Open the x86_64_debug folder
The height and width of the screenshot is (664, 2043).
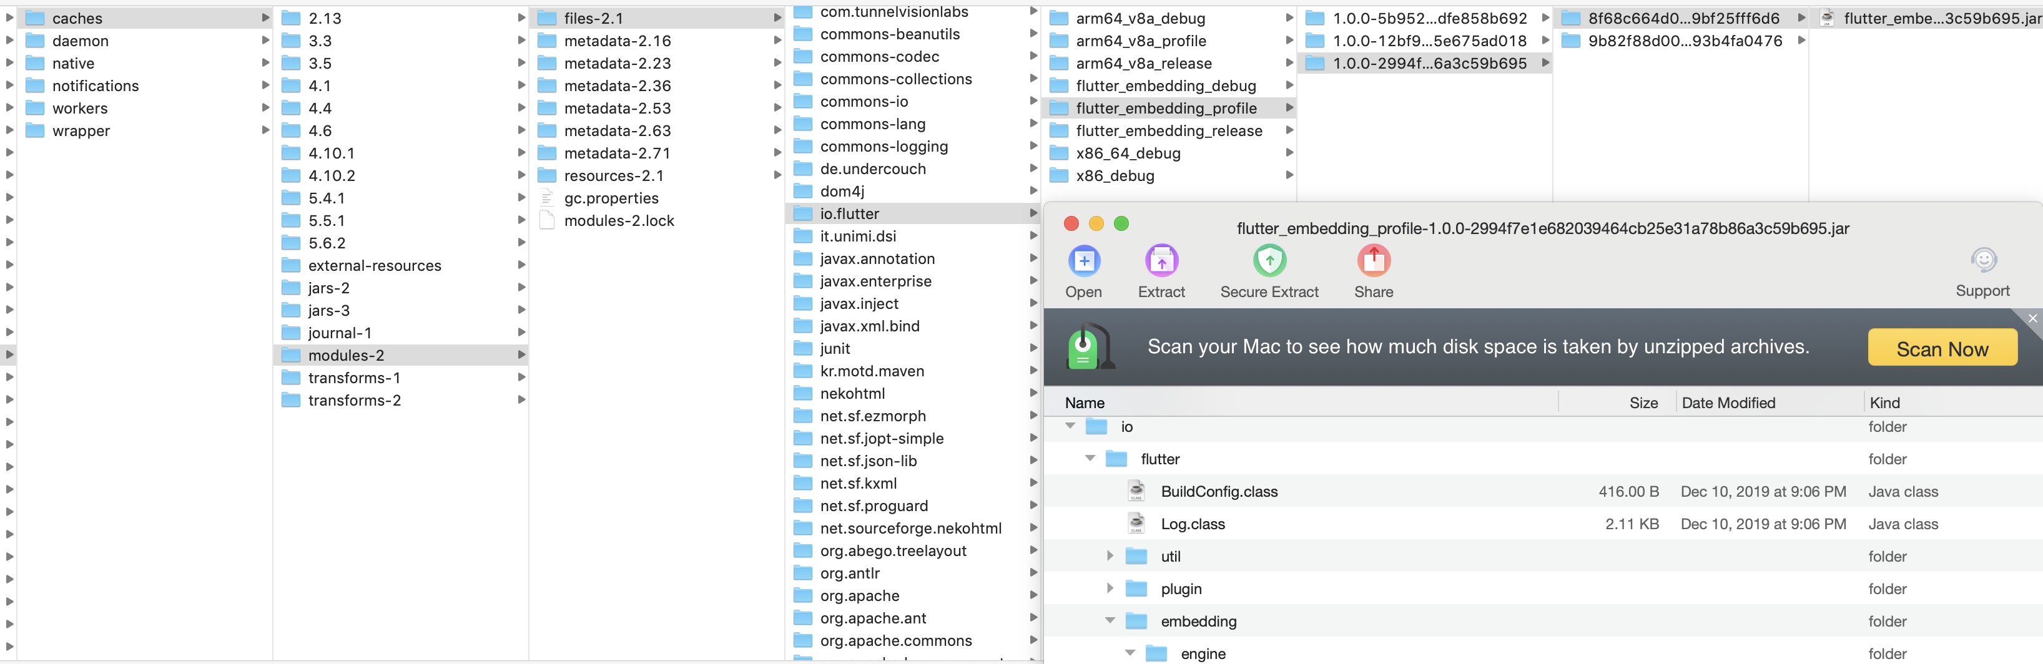(1169, 153)
